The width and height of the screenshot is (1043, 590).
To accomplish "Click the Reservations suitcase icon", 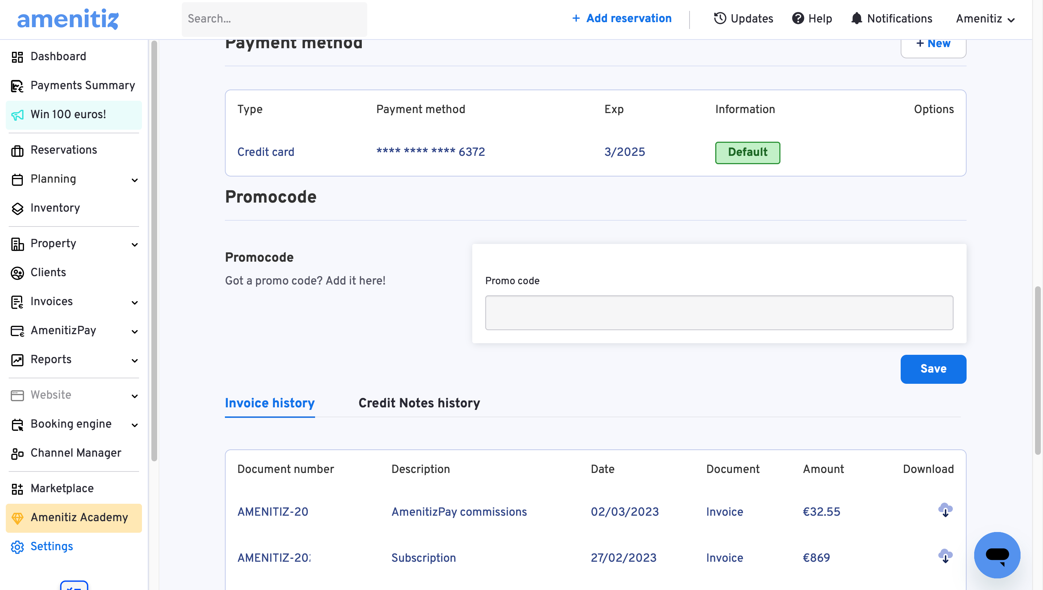I will point(17,150).
